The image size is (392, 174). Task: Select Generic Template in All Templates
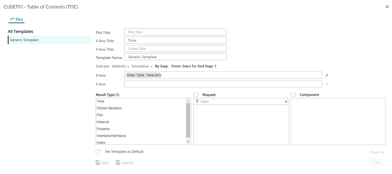[24, 40]
